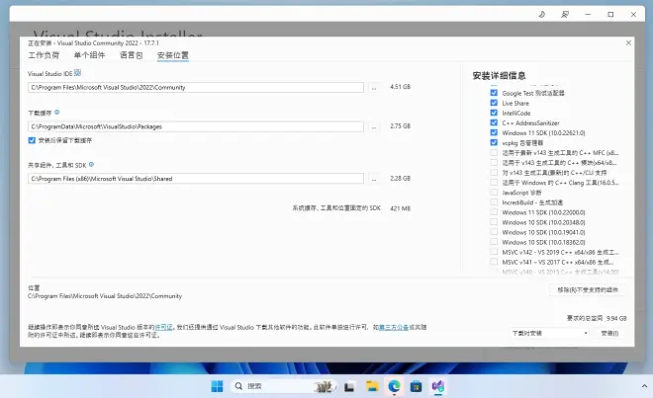The height and width of the screenshot is (398, 653).
Task: Open Windows Start menu
Action: (217, 386)
